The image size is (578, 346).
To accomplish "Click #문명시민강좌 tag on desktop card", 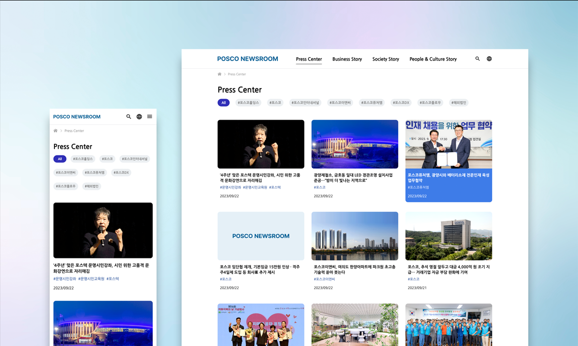I will (x=230, y=187).
